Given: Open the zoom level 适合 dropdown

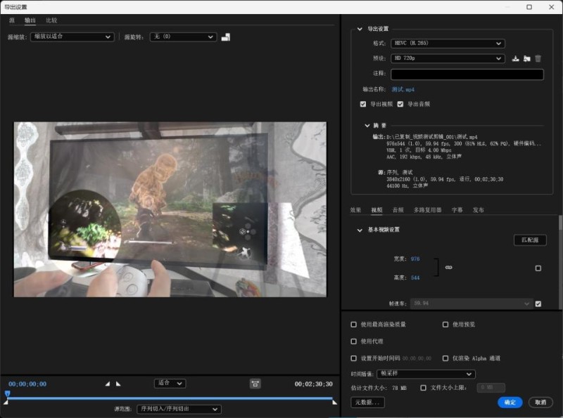Looking at the screenshot, I should [170, 384].
